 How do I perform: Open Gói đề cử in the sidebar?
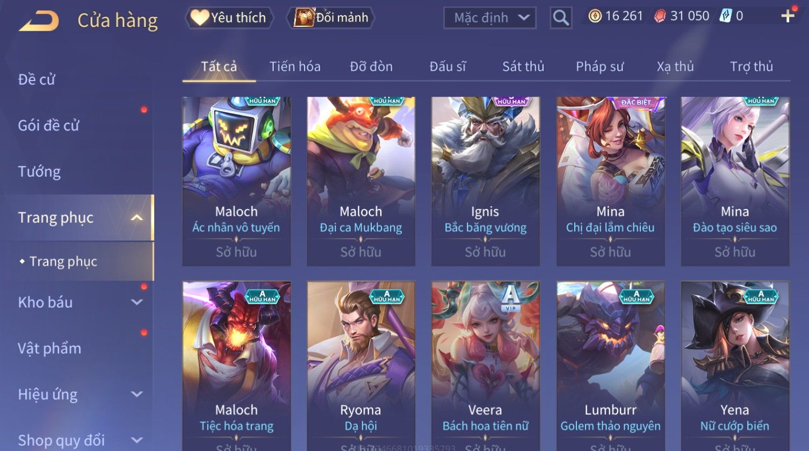tap(48, 126)
